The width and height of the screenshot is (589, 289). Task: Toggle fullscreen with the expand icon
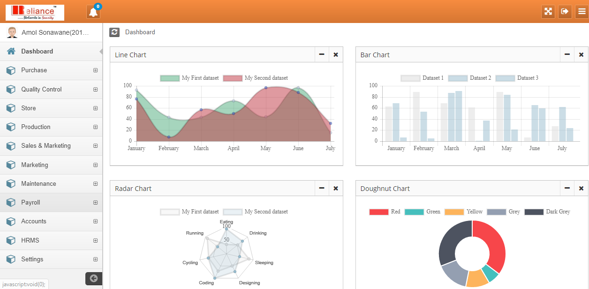[x=548, y=12]
